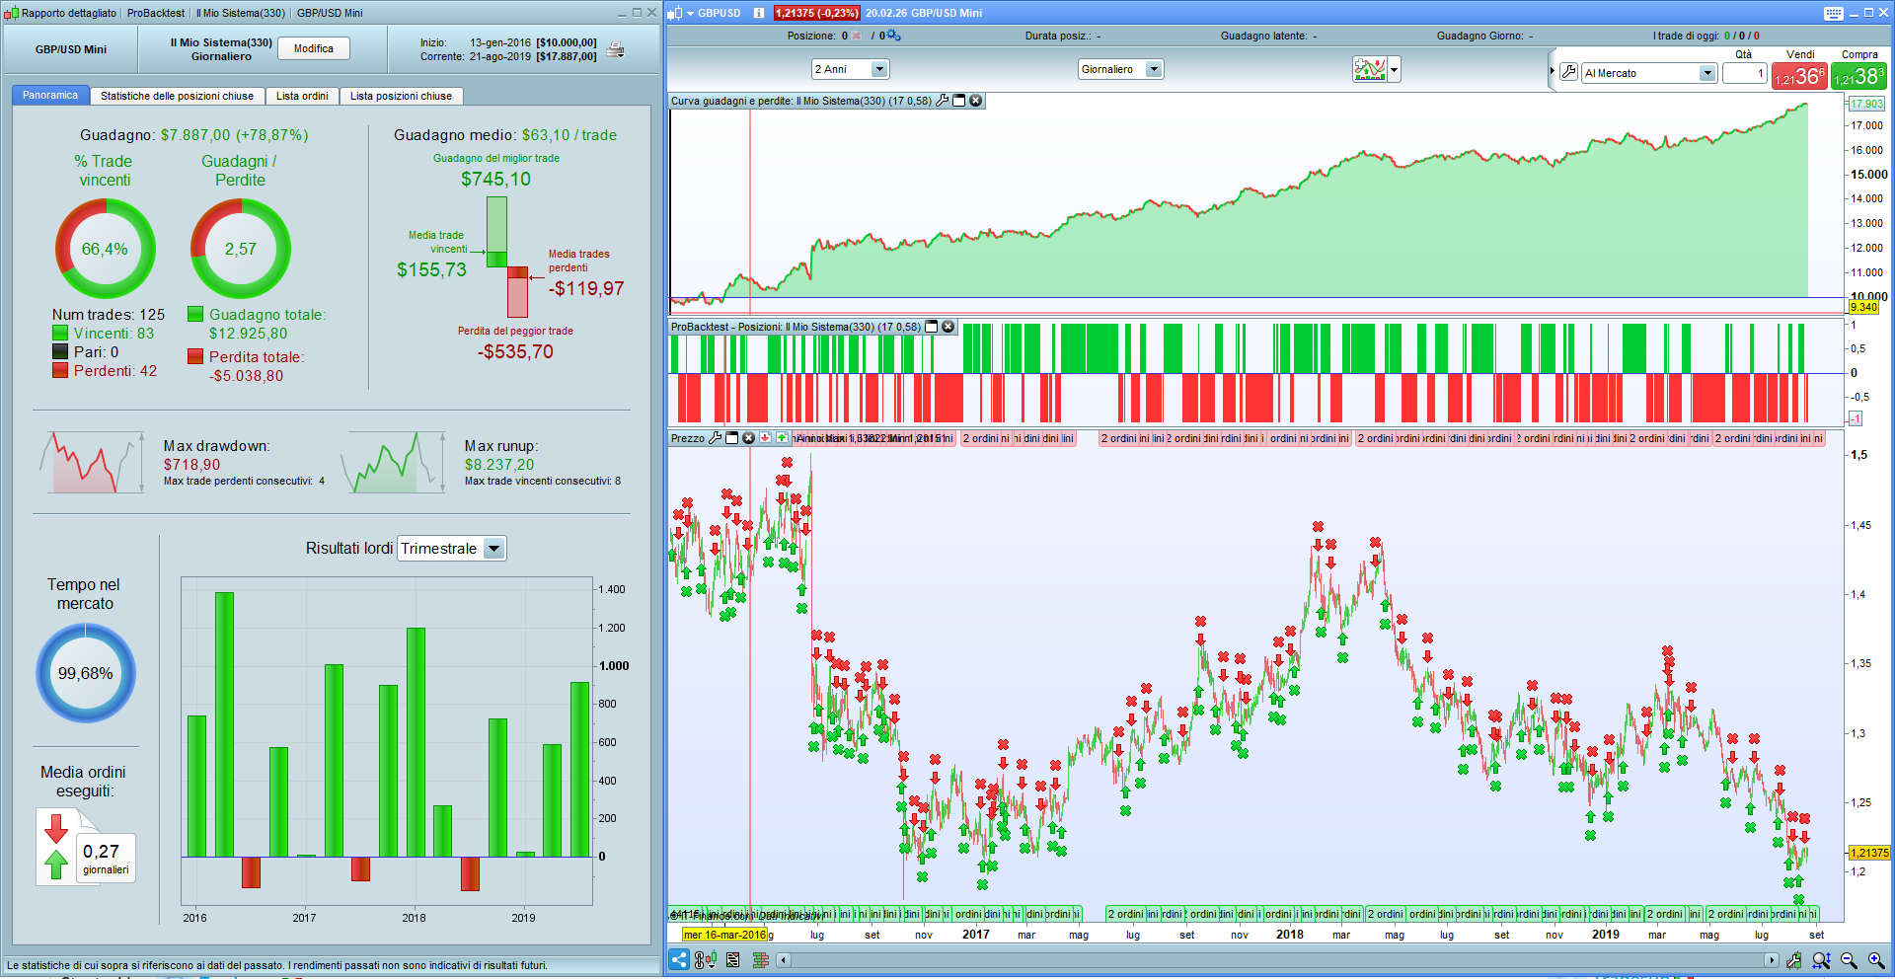1895x979 pixels.
Task: Open the list view icon in bottom toolbar
Action: click(732, 959)
